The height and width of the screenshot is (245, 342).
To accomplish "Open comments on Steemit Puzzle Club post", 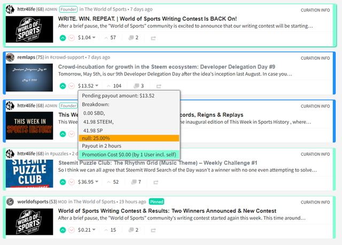I will (x=136, y=182).
